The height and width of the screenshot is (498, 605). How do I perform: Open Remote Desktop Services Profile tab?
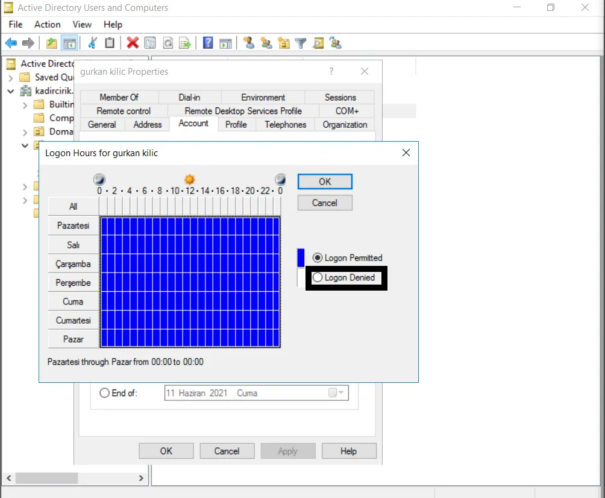pyautogui.click(x=243, y=111)
